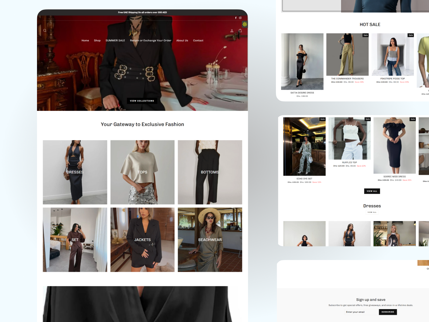Screen dimensions: 429x322
Task: Click the Sign up and save heading
Action: [371, 300]
